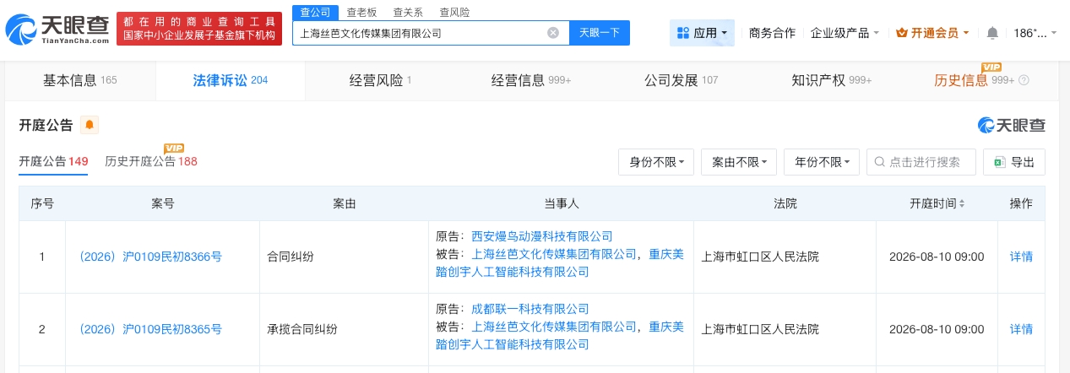Open the 186* account menu
The image size is (1070, 373).
click(1035, 33)
